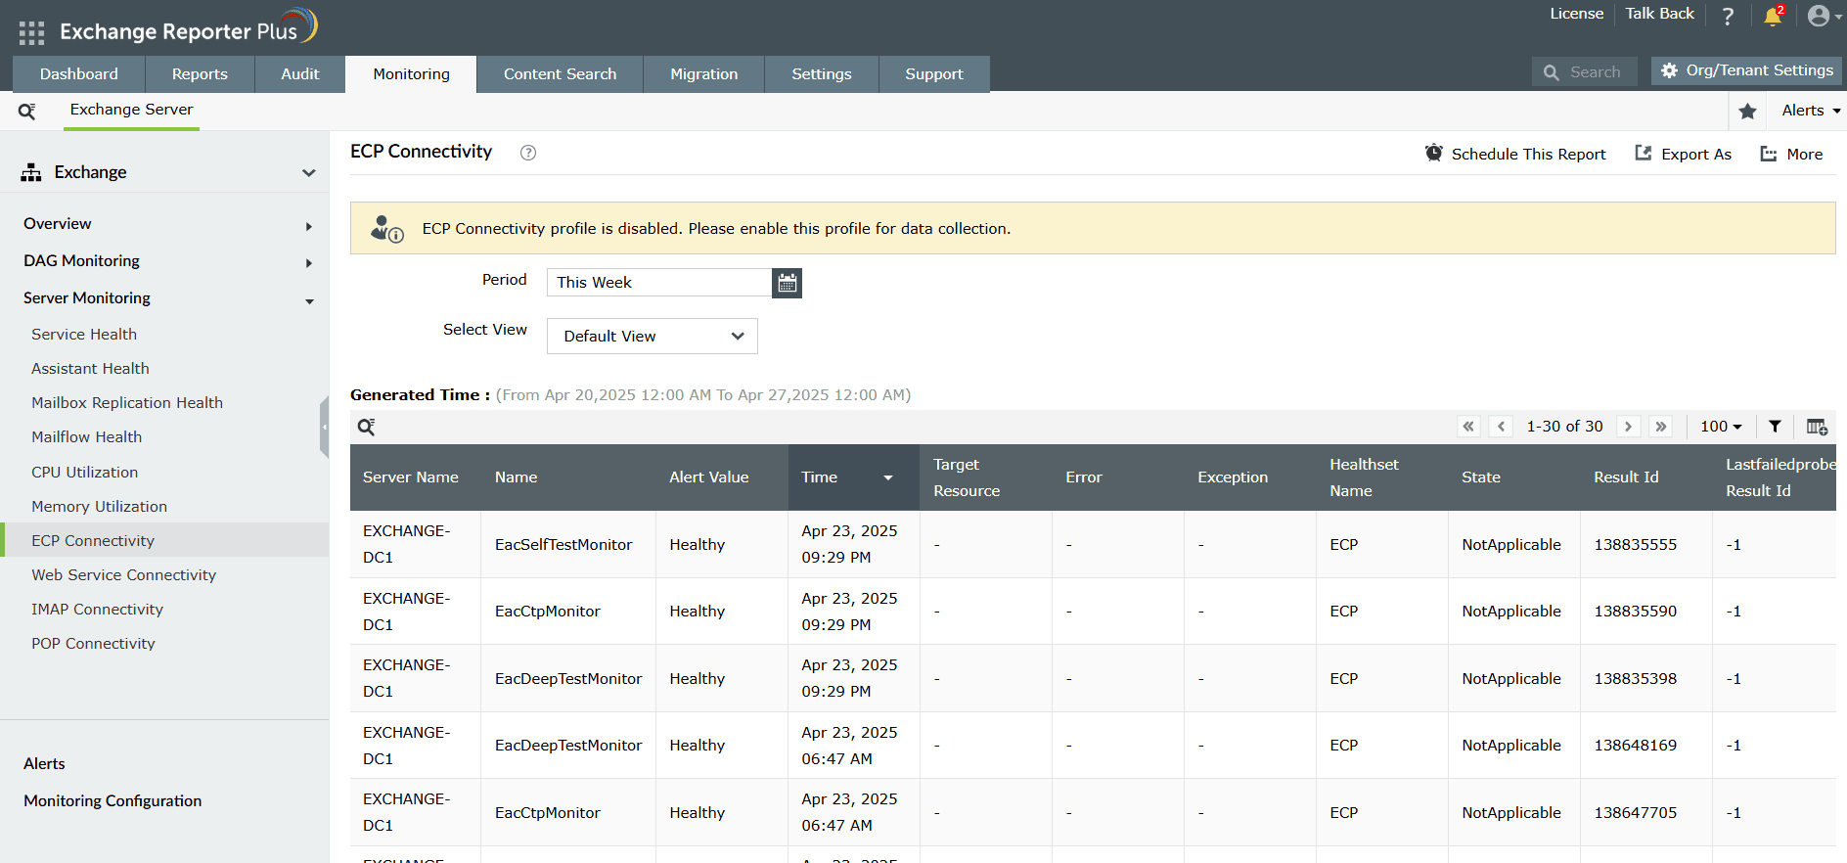1847x863 pixels.
Task: Go to next page of results
Action: click(1628, 427)
